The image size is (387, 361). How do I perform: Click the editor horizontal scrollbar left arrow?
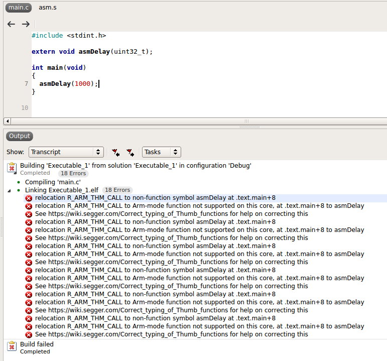8,121
